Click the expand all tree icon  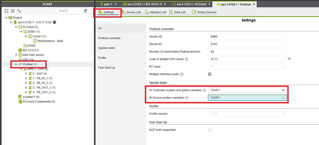click(x=6, y=11)
